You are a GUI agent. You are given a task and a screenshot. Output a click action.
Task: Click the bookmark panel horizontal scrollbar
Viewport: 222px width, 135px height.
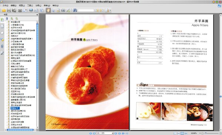[x=20, y=130]
